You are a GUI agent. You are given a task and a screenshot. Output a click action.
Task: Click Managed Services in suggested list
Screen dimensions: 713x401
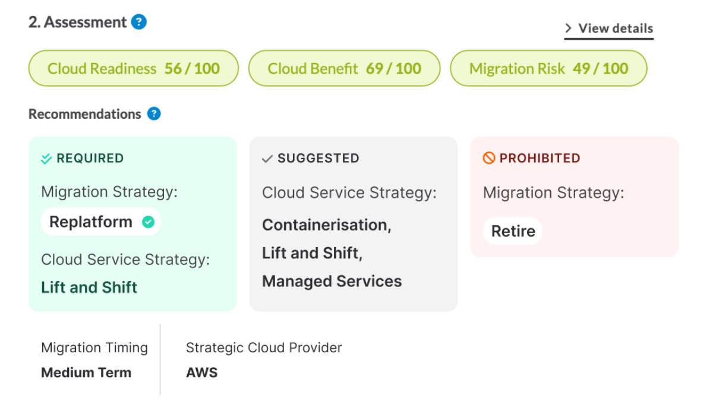pyautogui.click(x=332, y=281)
